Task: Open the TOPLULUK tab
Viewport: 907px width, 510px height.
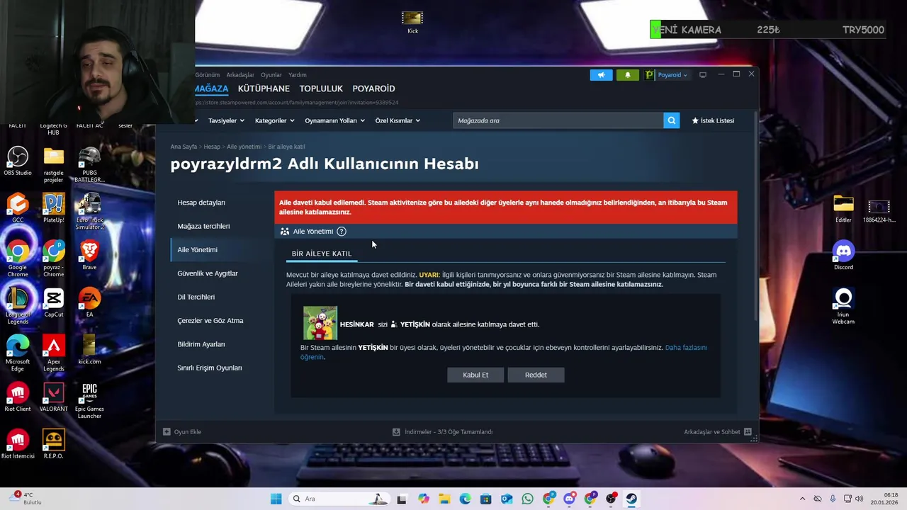Action: point(321,89)
